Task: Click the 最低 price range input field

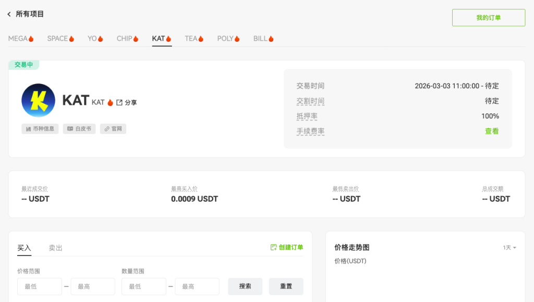Action: [x=39, y=286]
